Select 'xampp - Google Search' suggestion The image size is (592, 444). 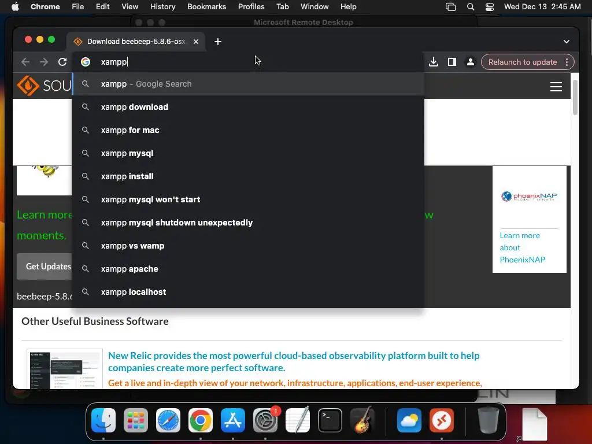click(x=249, y=84)
